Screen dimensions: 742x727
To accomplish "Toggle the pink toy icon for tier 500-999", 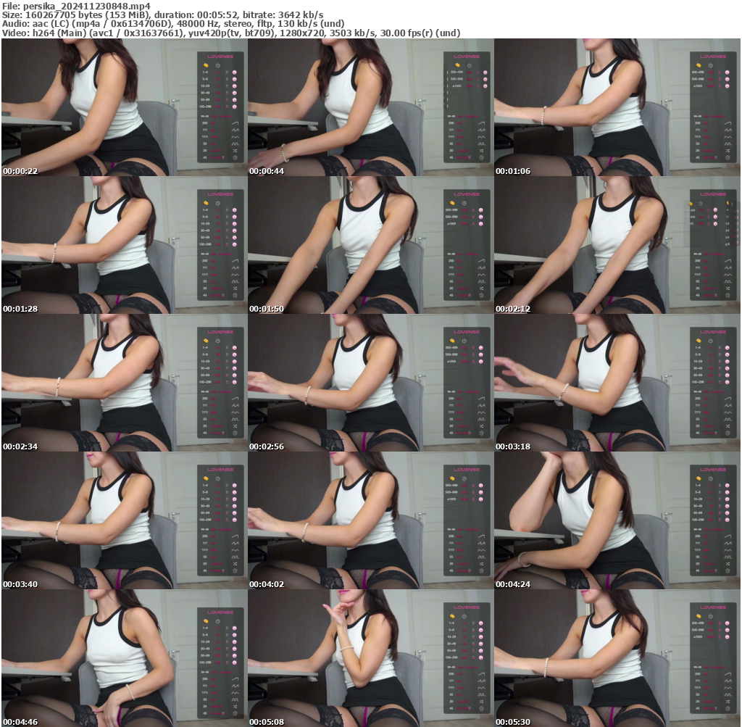I will (485, 79).
